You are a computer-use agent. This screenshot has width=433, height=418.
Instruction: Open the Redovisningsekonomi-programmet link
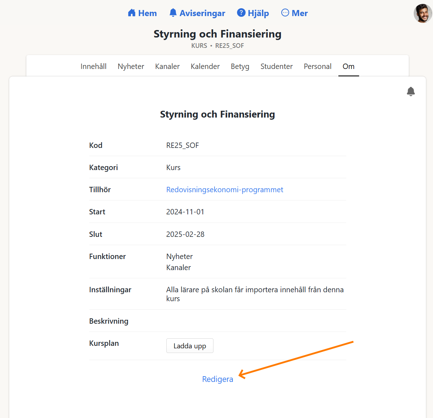coord(225,190)
